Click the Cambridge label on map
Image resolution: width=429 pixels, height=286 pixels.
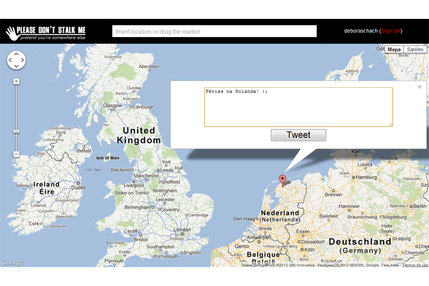198,215
